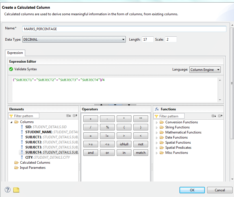This screenshot has width=234, height=197.
Task: Expand all in the Functions panel
Action: pos(214,116)
